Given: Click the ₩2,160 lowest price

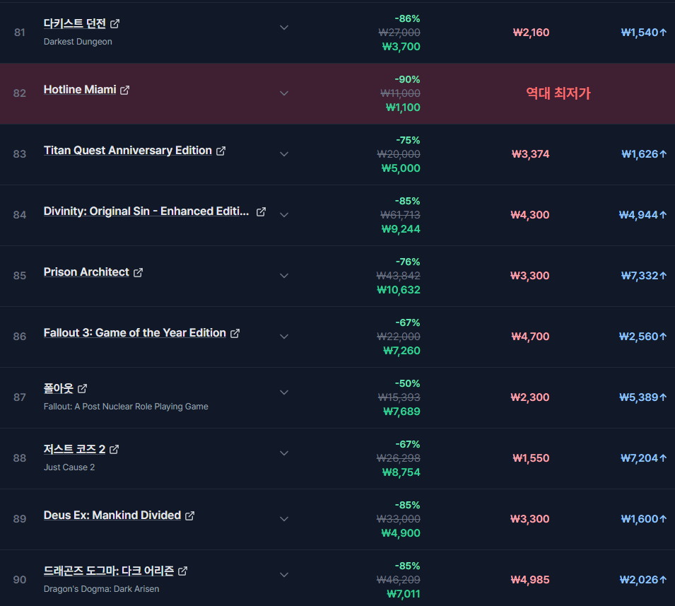Looking at the screenshot, I should [x=531, y=33].
